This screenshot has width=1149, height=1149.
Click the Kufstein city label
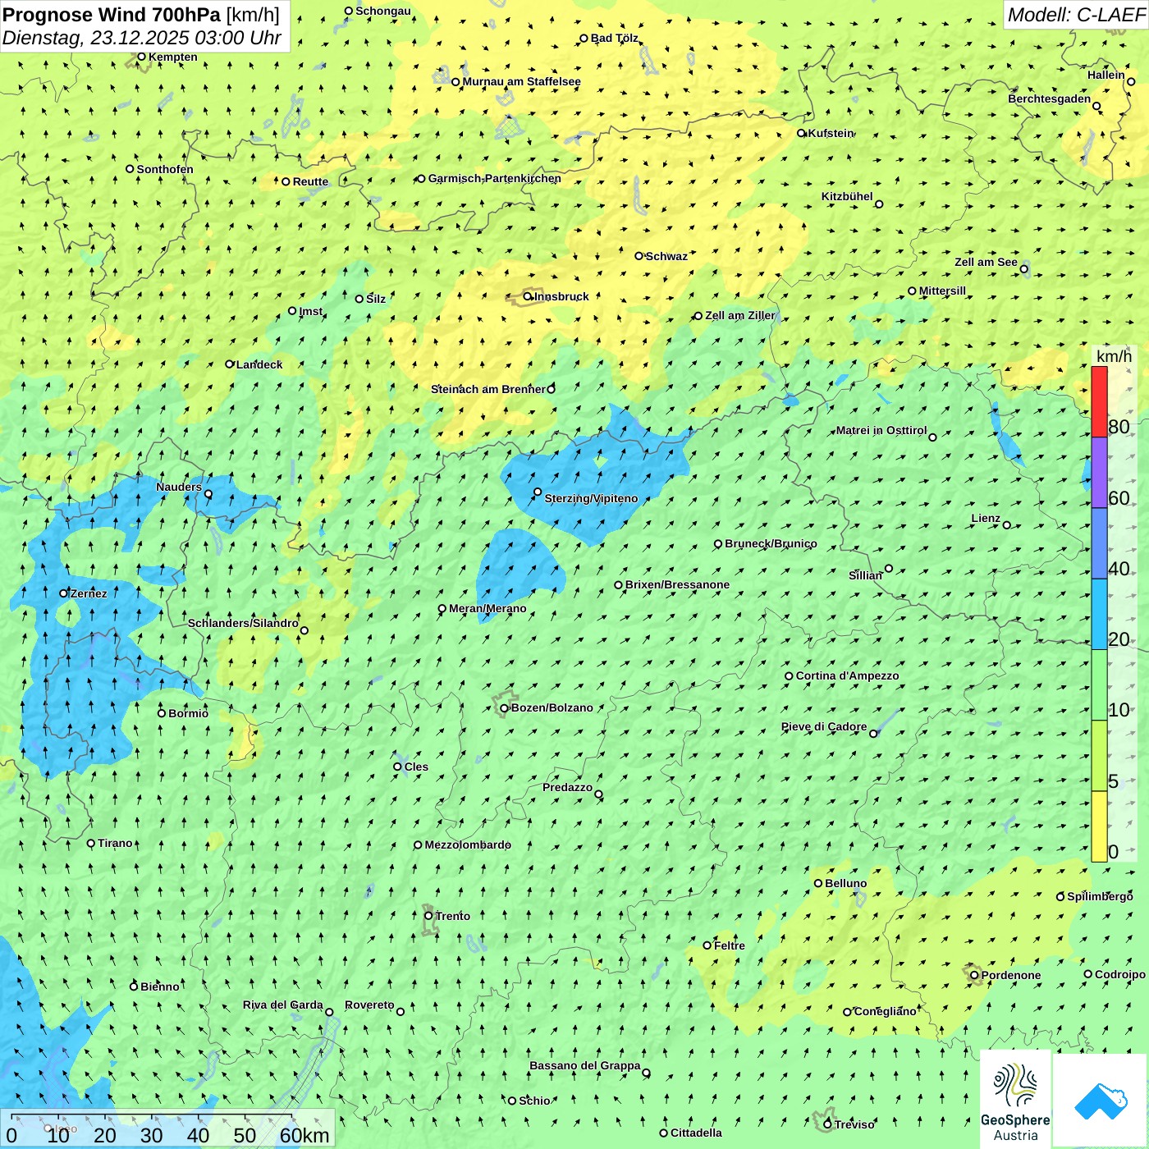[x=831, y=133]
